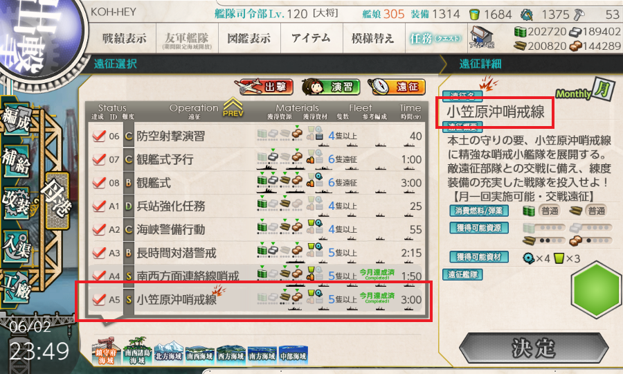Switch to the 南西諸島海域 area tab

(137, 352)
